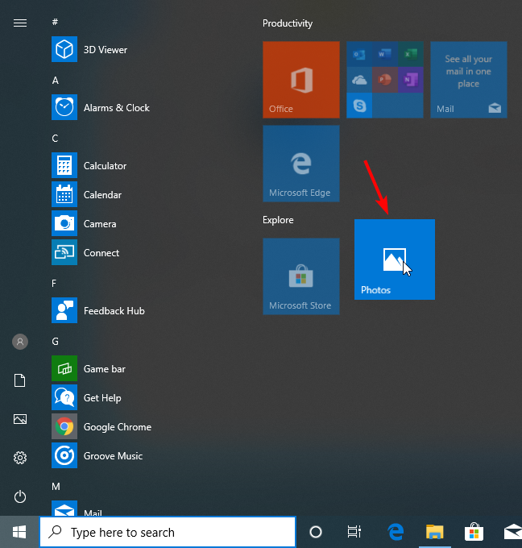Open the Mail live tile
The width and height of the screenshot is (522, 548).
point(469,80)
